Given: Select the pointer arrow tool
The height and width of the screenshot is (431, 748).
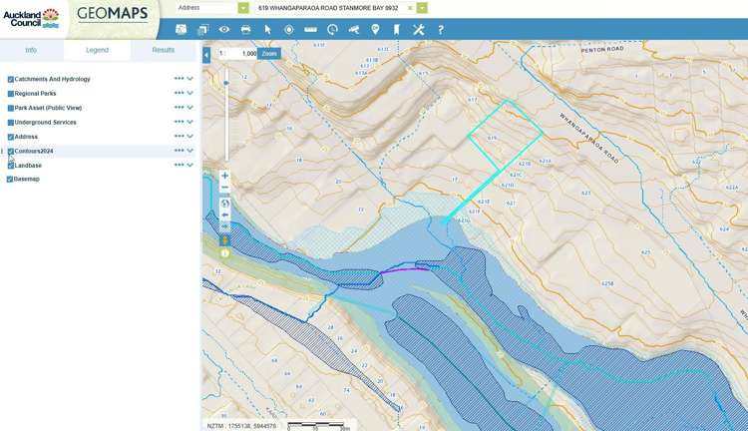Looking at the screenshot, I should coord(267,30).
